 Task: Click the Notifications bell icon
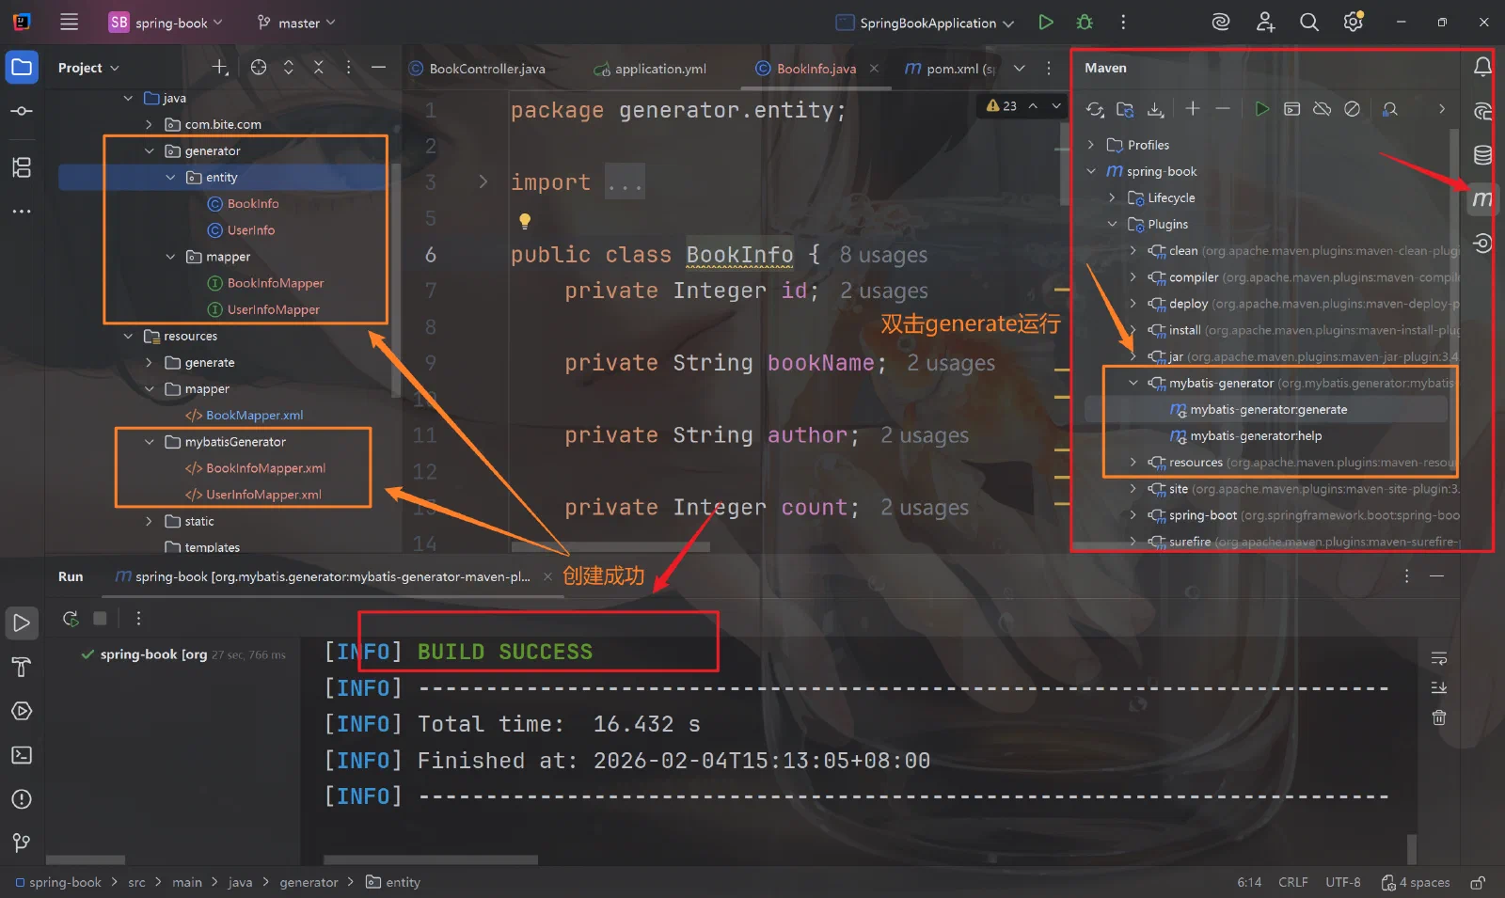(1482, 67)
